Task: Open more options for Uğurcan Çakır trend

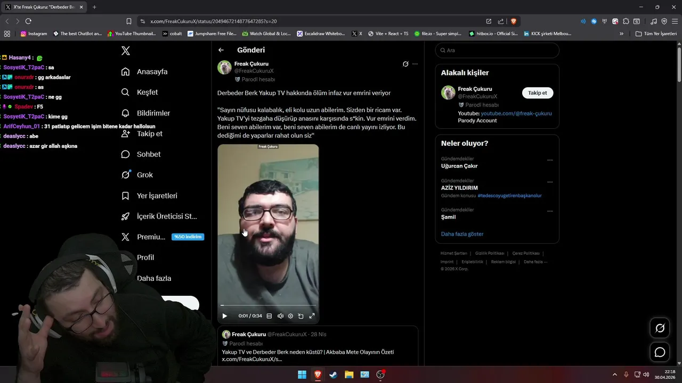Action: [x=550, y=160]
